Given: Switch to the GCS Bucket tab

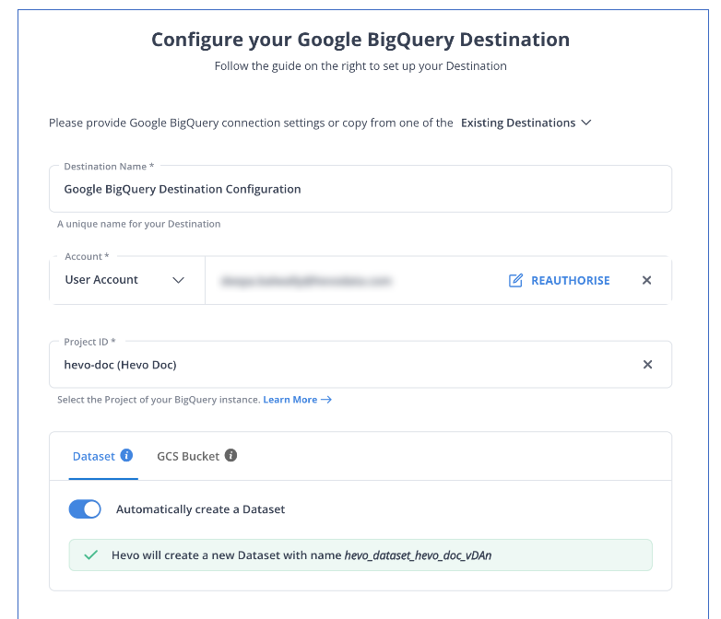Looking at the screenshot, I should [x=188, y=456].
